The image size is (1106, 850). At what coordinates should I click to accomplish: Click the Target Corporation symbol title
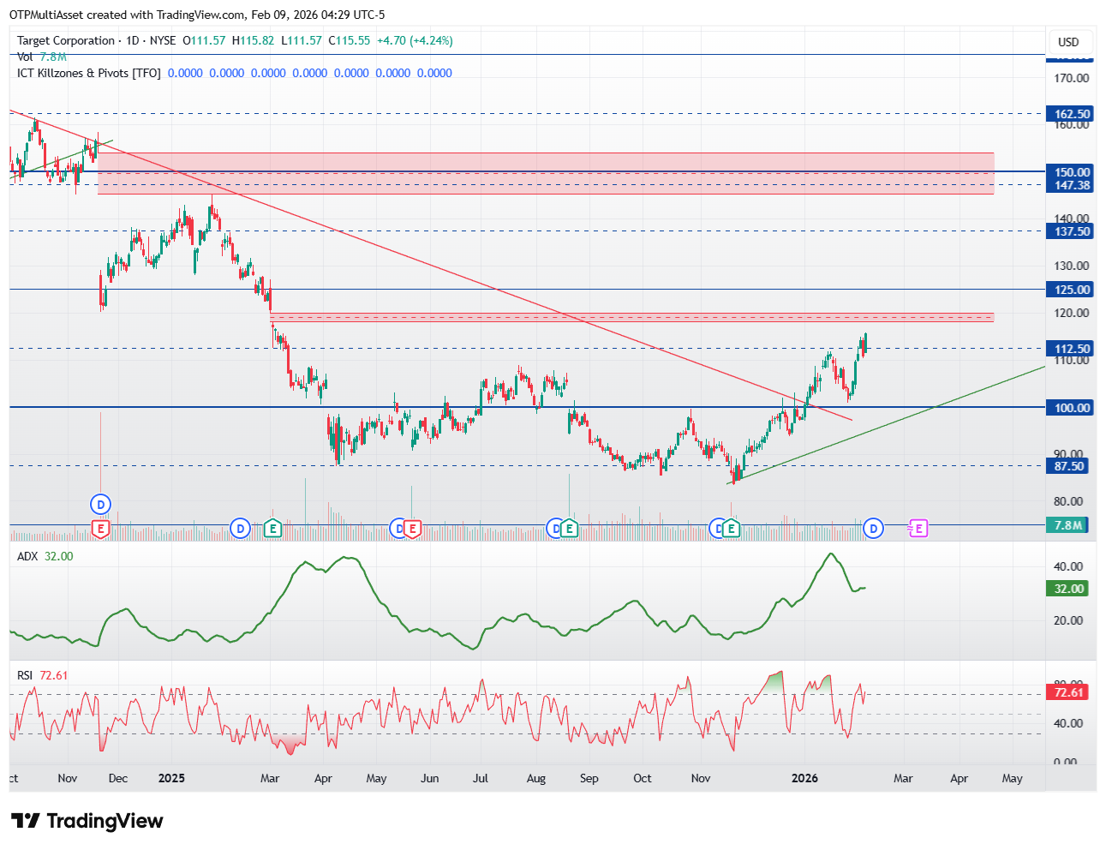click(x=66, y=40)
